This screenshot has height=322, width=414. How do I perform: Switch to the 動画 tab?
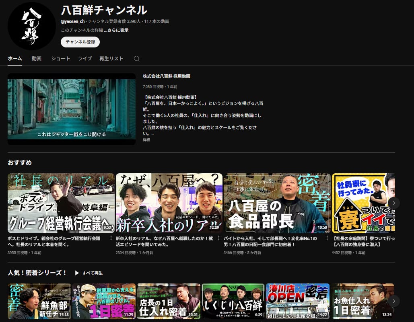37,59
